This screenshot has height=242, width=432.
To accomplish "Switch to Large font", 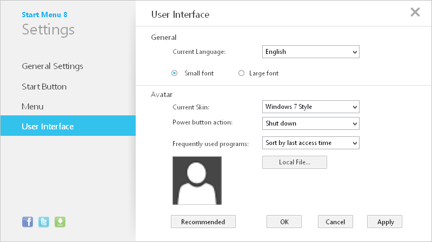I will (242, 73).
